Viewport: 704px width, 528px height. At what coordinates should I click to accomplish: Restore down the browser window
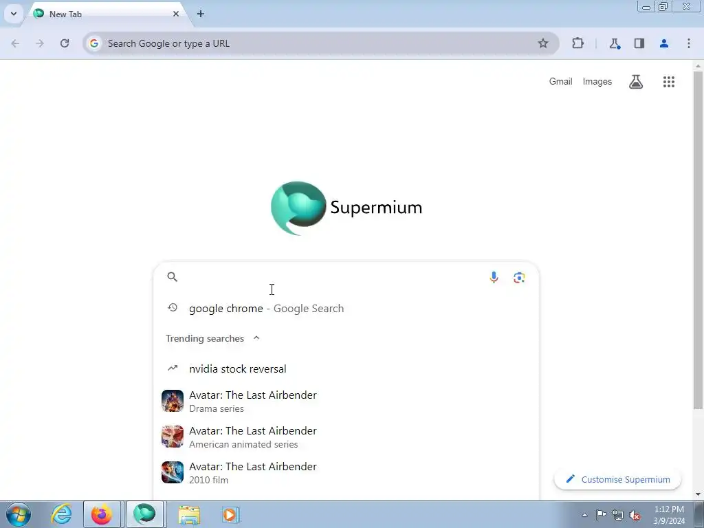(663, 6)
